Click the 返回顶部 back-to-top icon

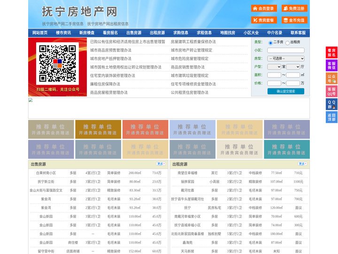(x=331, y=117)
